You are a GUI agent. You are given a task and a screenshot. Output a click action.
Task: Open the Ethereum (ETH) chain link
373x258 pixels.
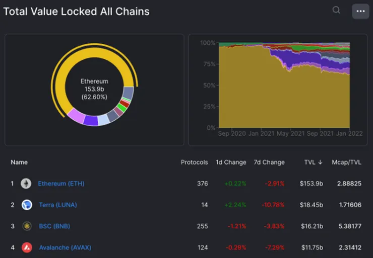point(61,184)
